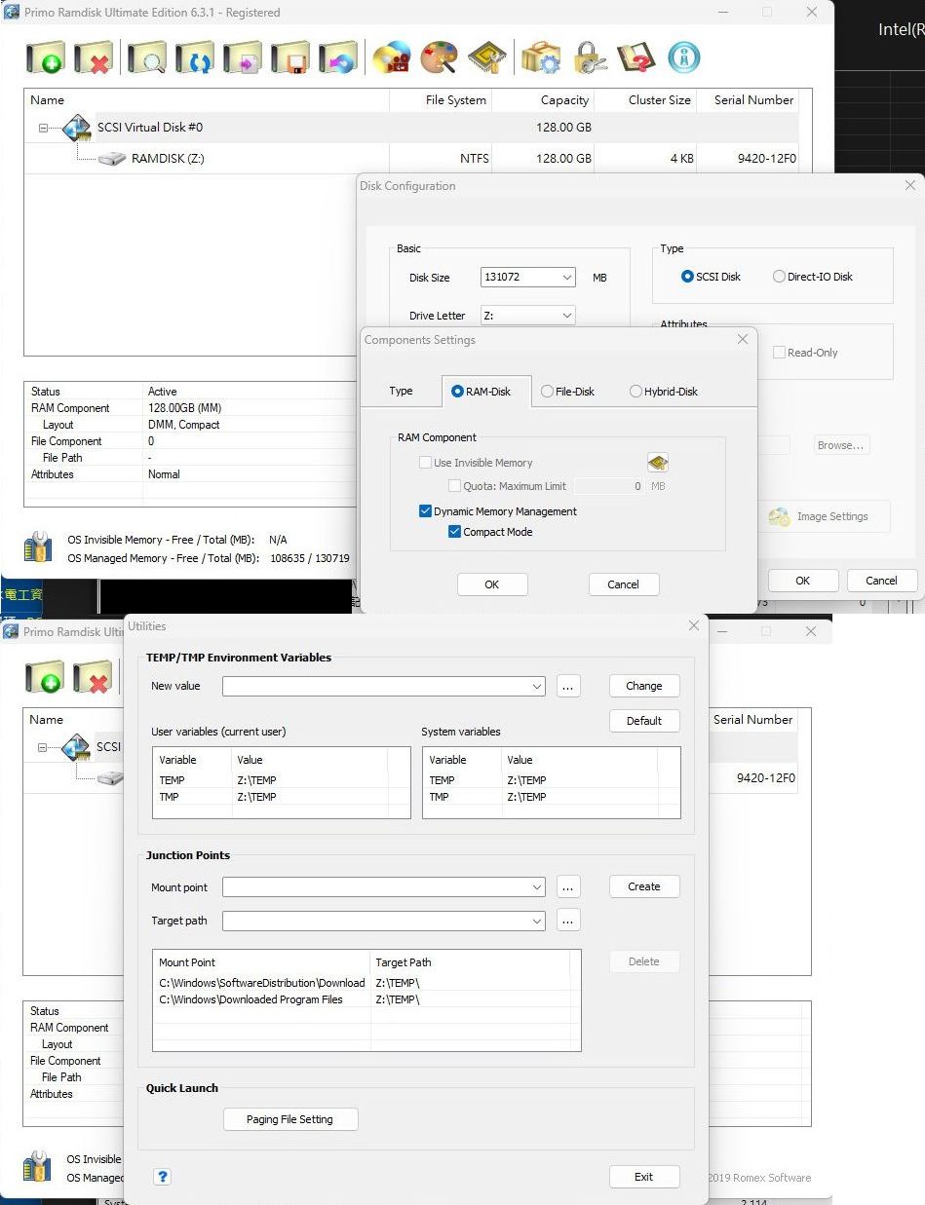The width and height of the screenshot is (925, 1205).
Task: Click Create junction point button
Action: [x=644, y=887]
